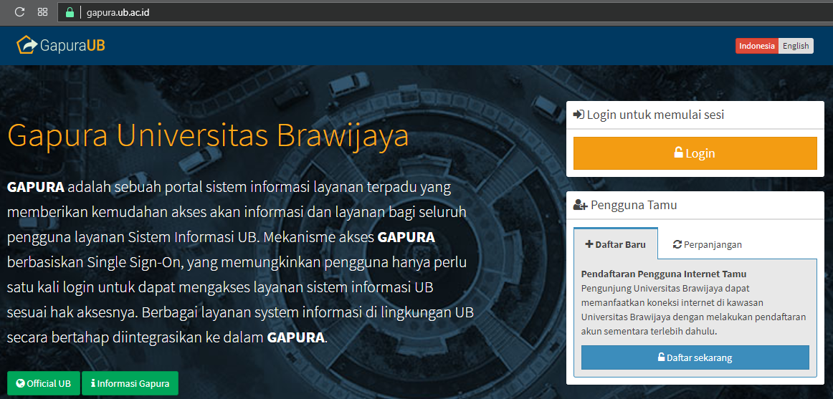833x399 pixels.
Task: Click the GapuraUB house-arrow logo icon
Action: (x=27, y=45)
